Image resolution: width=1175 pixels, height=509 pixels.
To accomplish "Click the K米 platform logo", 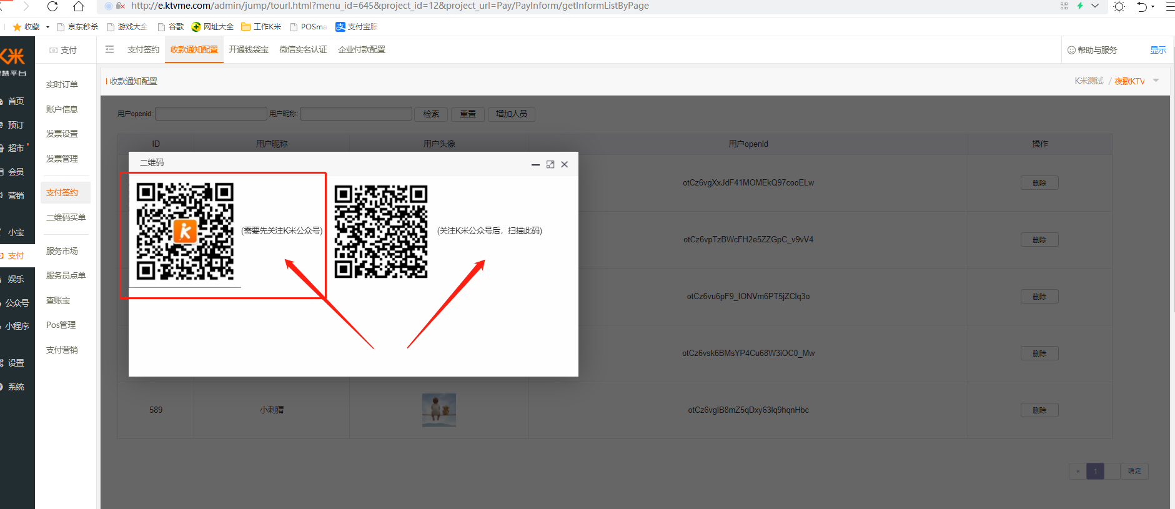I will (13, 61).
